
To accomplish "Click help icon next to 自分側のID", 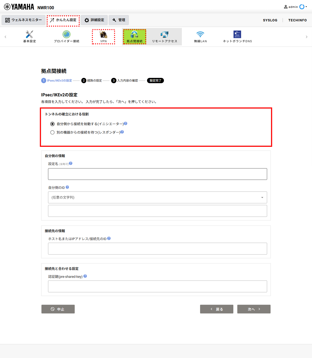I will (67, 187).
